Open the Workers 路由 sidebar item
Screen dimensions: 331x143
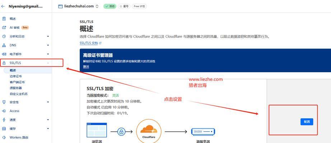pyautogui.click(x=19, y=137)
